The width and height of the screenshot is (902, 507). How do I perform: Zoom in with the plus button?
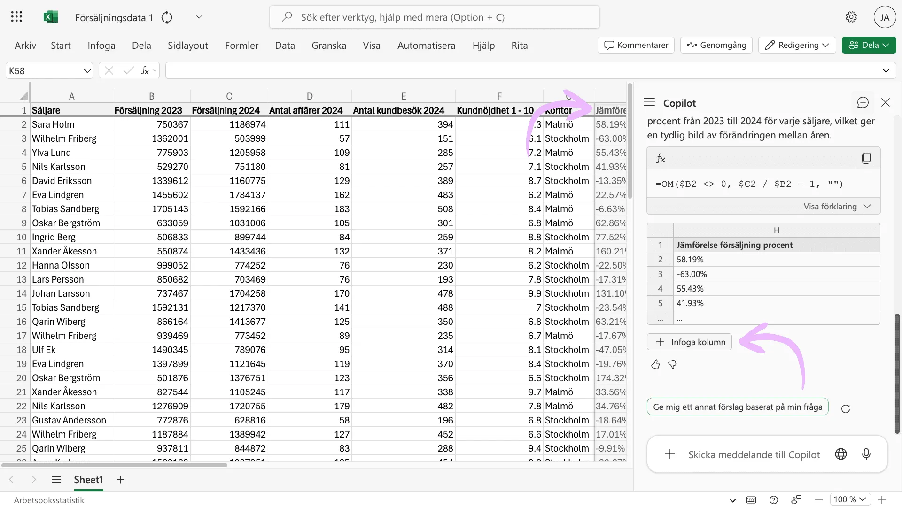pos(882,500)
